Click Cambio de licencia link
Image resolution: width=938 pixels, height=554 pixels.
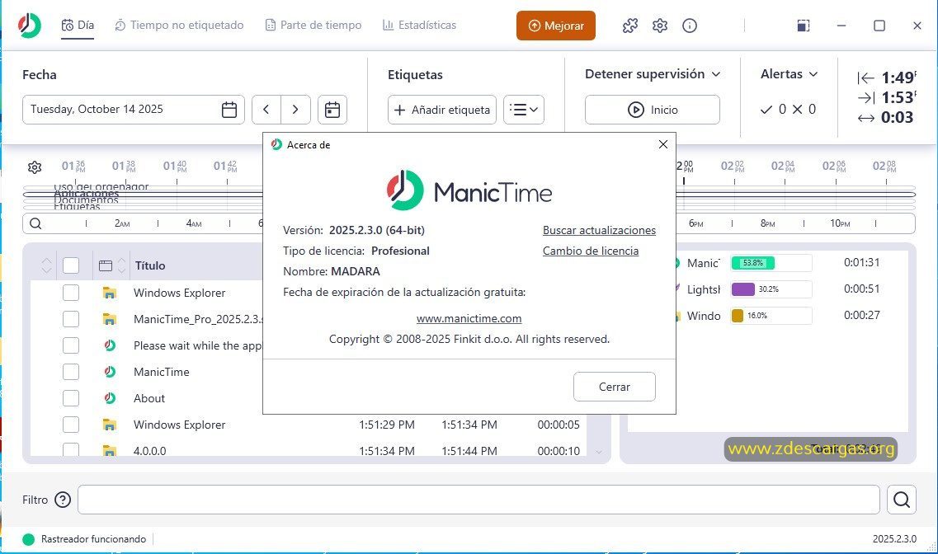click(x=591, y=251)
